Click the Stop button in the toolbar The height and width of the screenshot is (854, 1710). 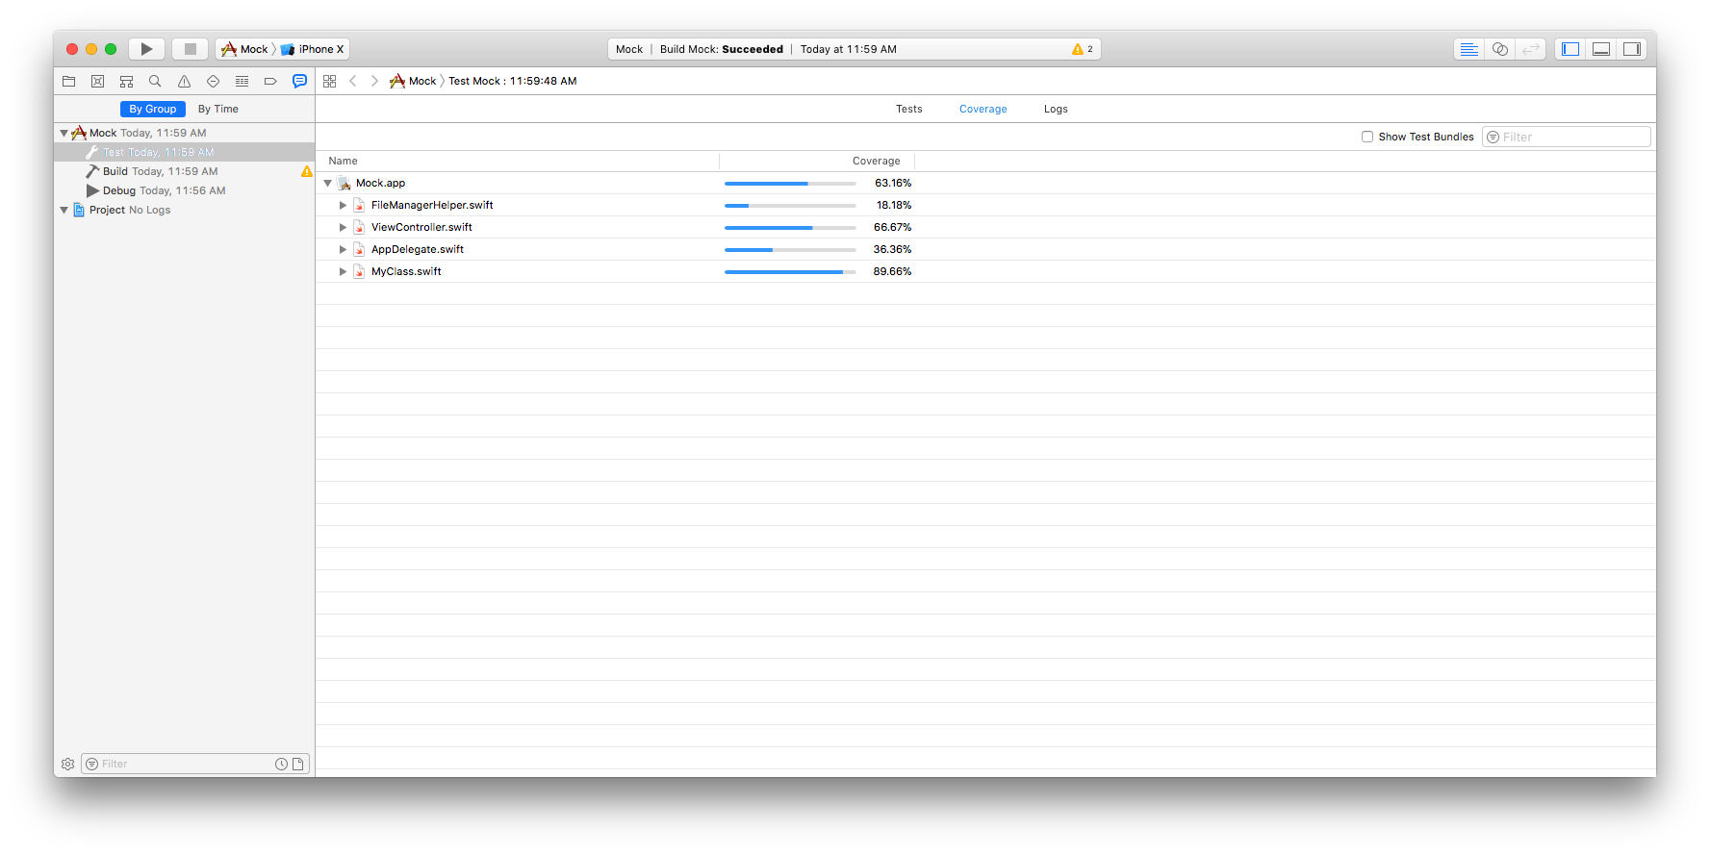pos(191,49)
